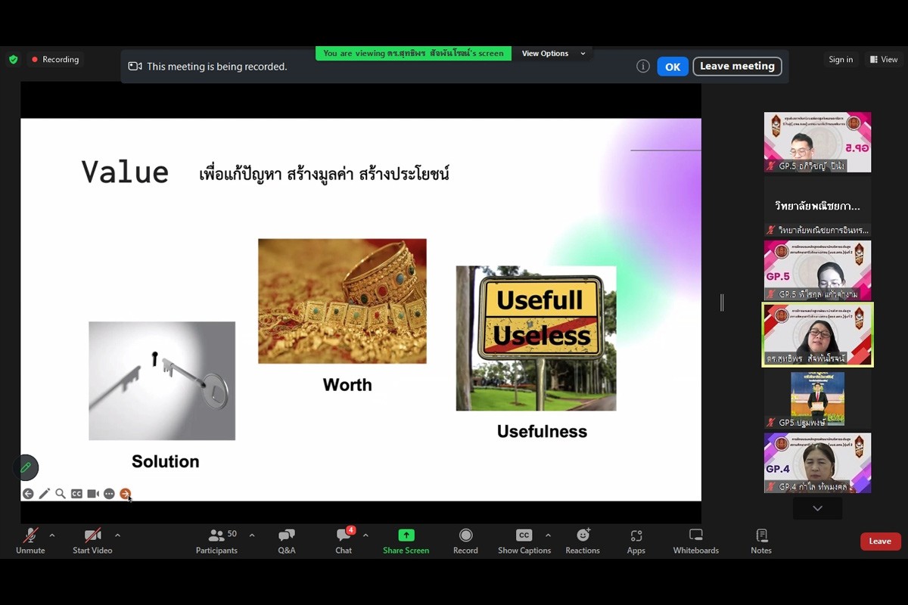Open the View Options dropdown
Viewport: 908px width, 605px height.
coord(553,54)
